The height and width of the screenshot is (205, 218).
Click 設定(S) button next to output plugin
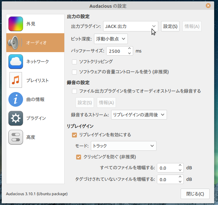pyautogui.click(x=170, y=26)
